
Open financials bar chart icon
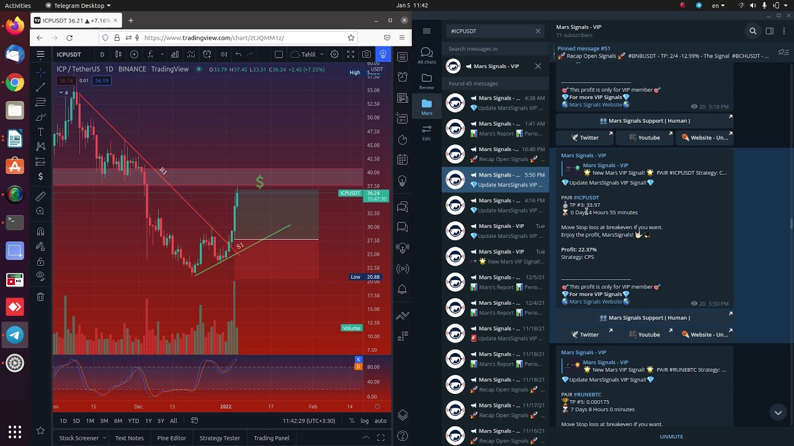(175, 55)
